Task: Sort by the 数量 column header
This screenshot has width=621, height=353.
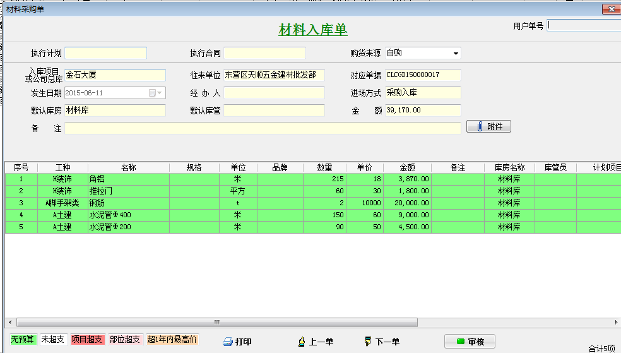Action: [x=324, y=168]
